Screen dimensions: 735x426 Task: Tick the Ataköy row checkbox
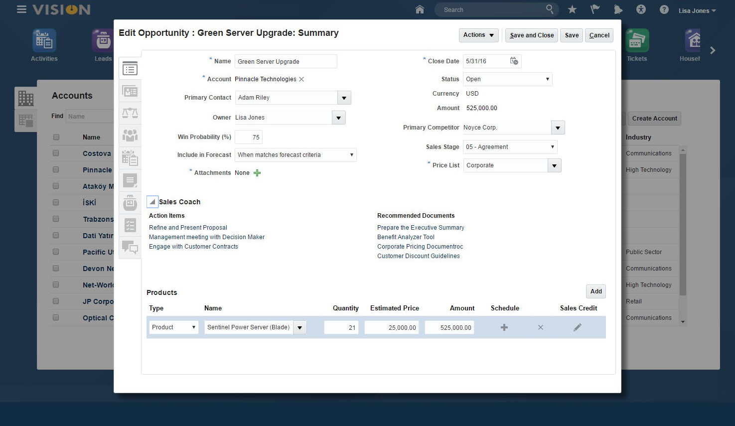(56, 186)
